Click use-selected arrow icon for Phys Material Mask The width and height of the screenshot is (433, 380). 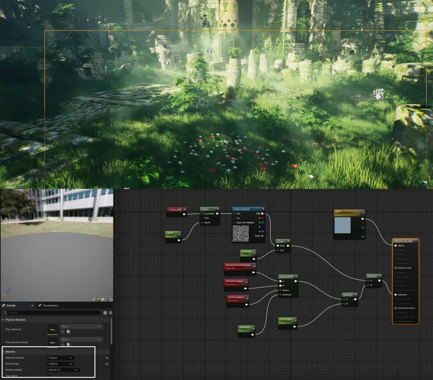pos(63,344)
